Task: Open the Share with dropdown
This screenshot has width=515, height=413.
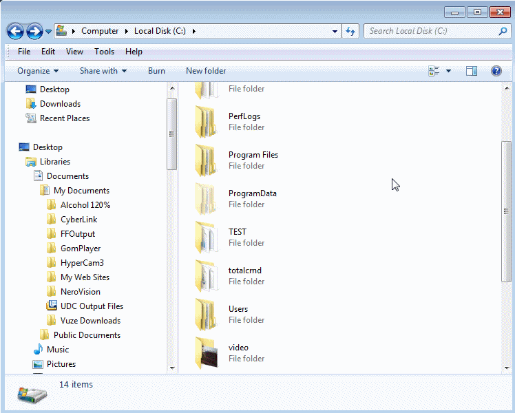Action: click(x=103, y=71)
